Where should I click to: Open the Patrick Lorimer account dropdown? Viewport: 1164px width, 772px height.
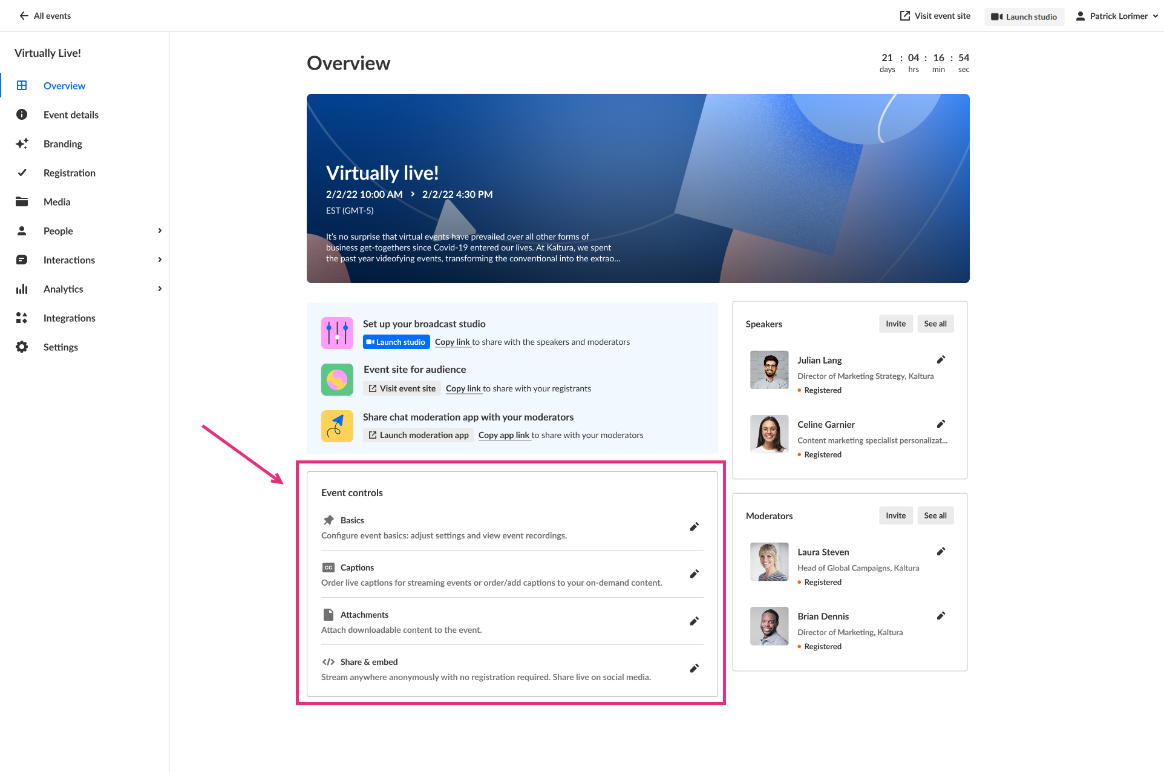click(1117, 16)
